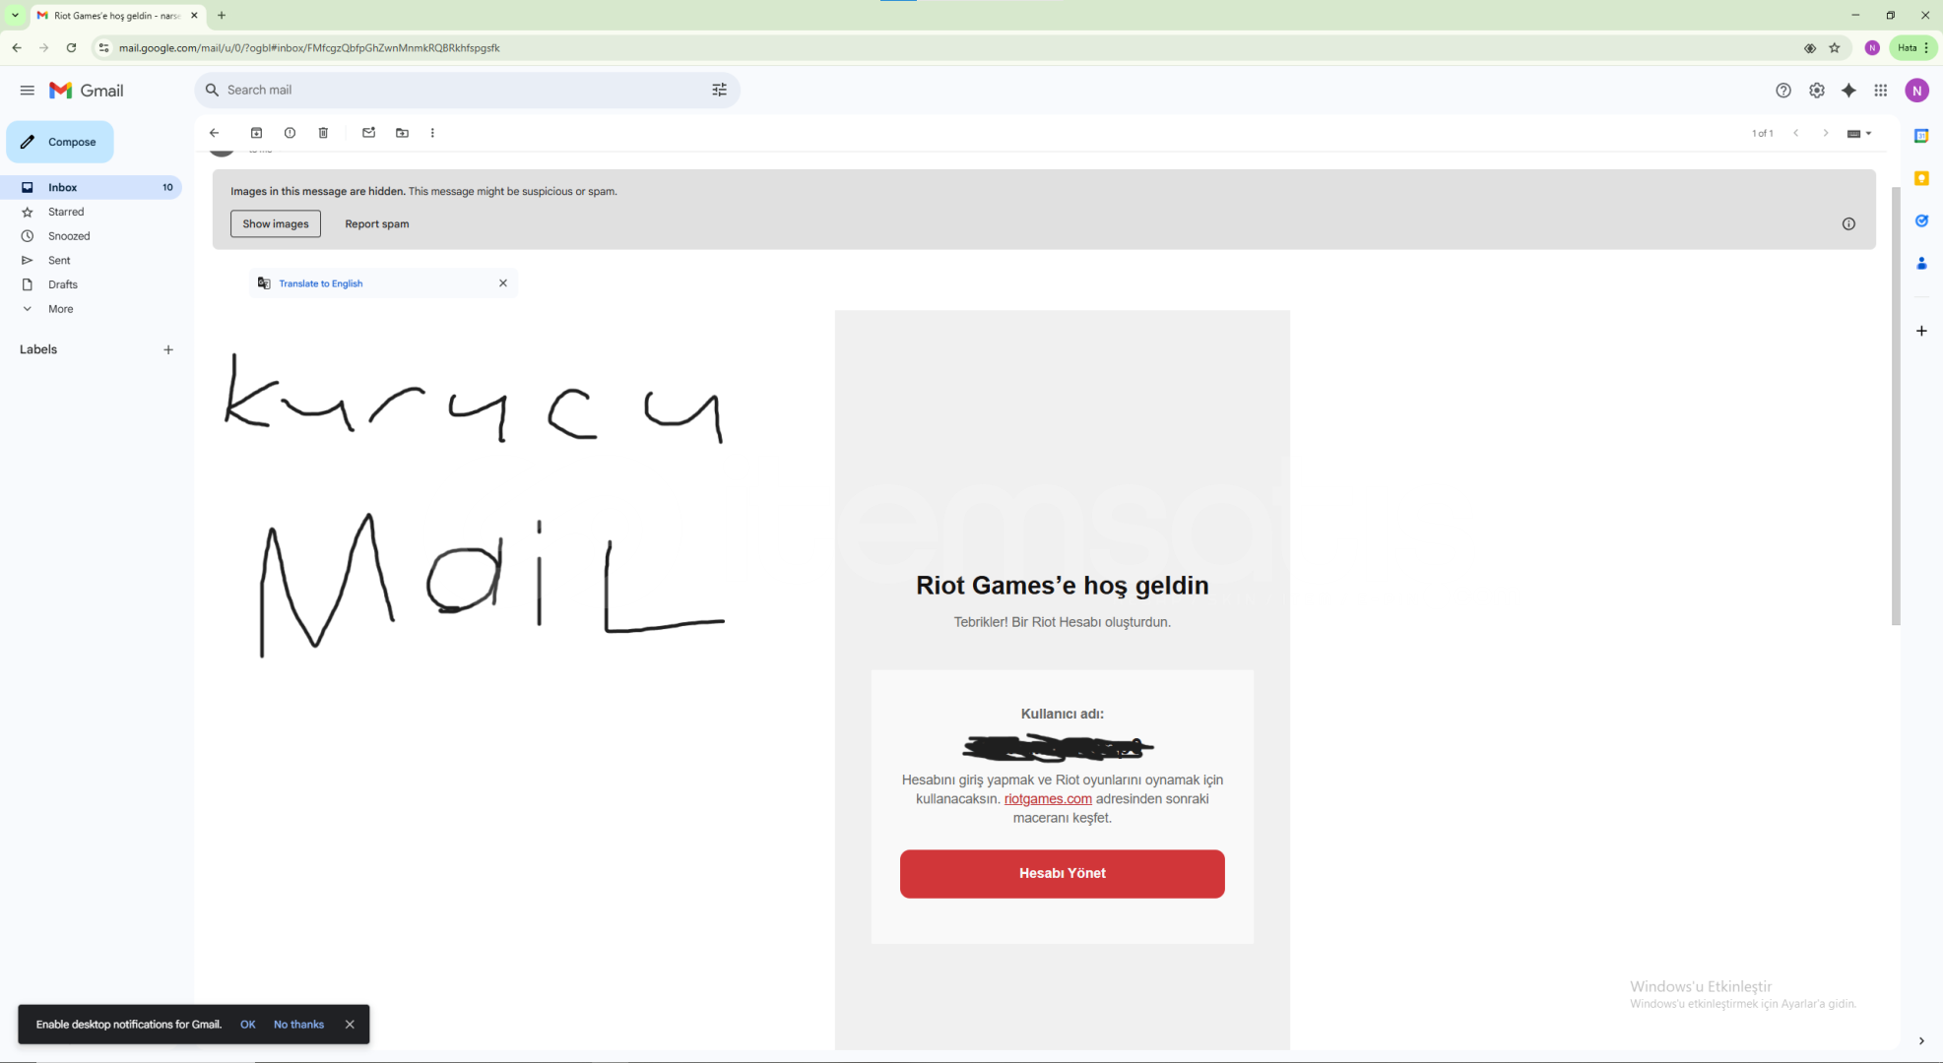Open More options three-dot menu

pos(432,133)
